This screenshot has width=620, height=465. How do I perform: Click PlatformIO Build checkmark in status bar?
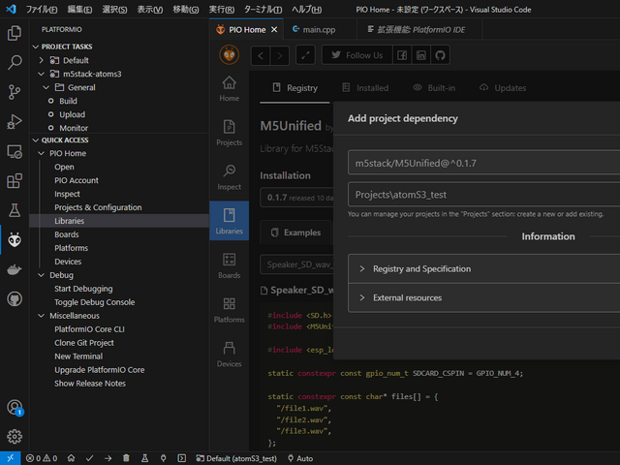point(89,458)
